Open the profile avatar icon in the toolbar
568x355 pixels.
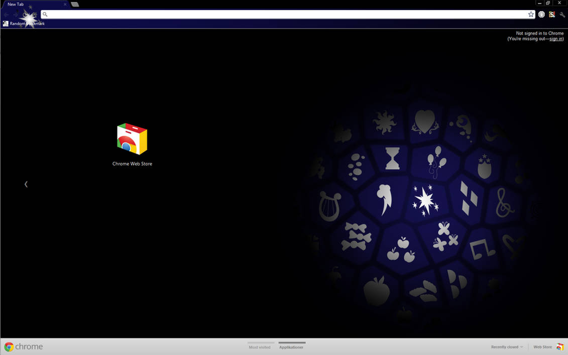[541, 14]
